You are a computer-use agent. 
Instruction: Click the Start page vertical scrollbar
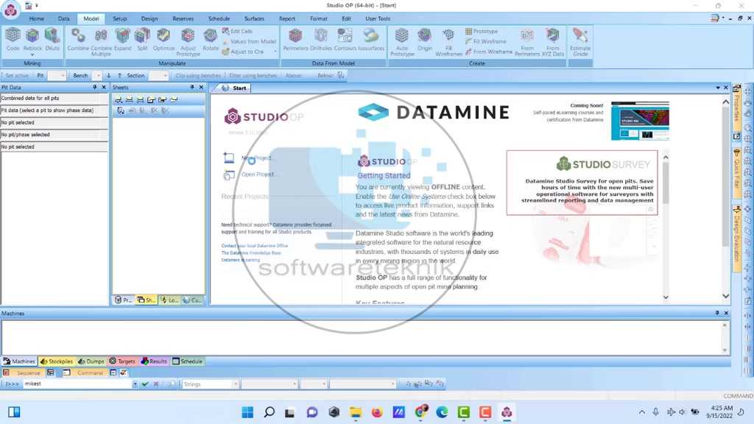725,199
